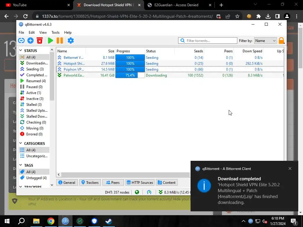Click Steam icon in taskbar
Viewport: 303px width, 227px height.
click(x=109, y=221)
